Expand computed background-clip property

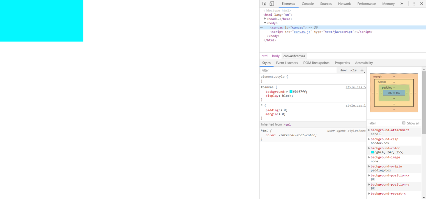click(369, 139)
